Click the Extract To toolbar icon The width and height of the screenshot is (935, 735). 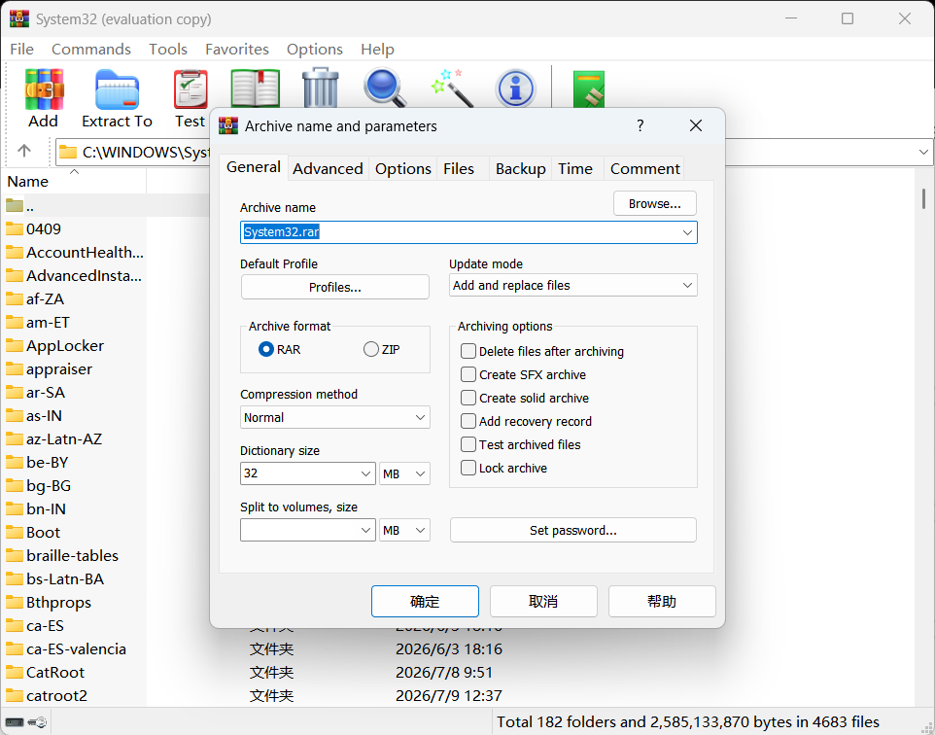117,89
